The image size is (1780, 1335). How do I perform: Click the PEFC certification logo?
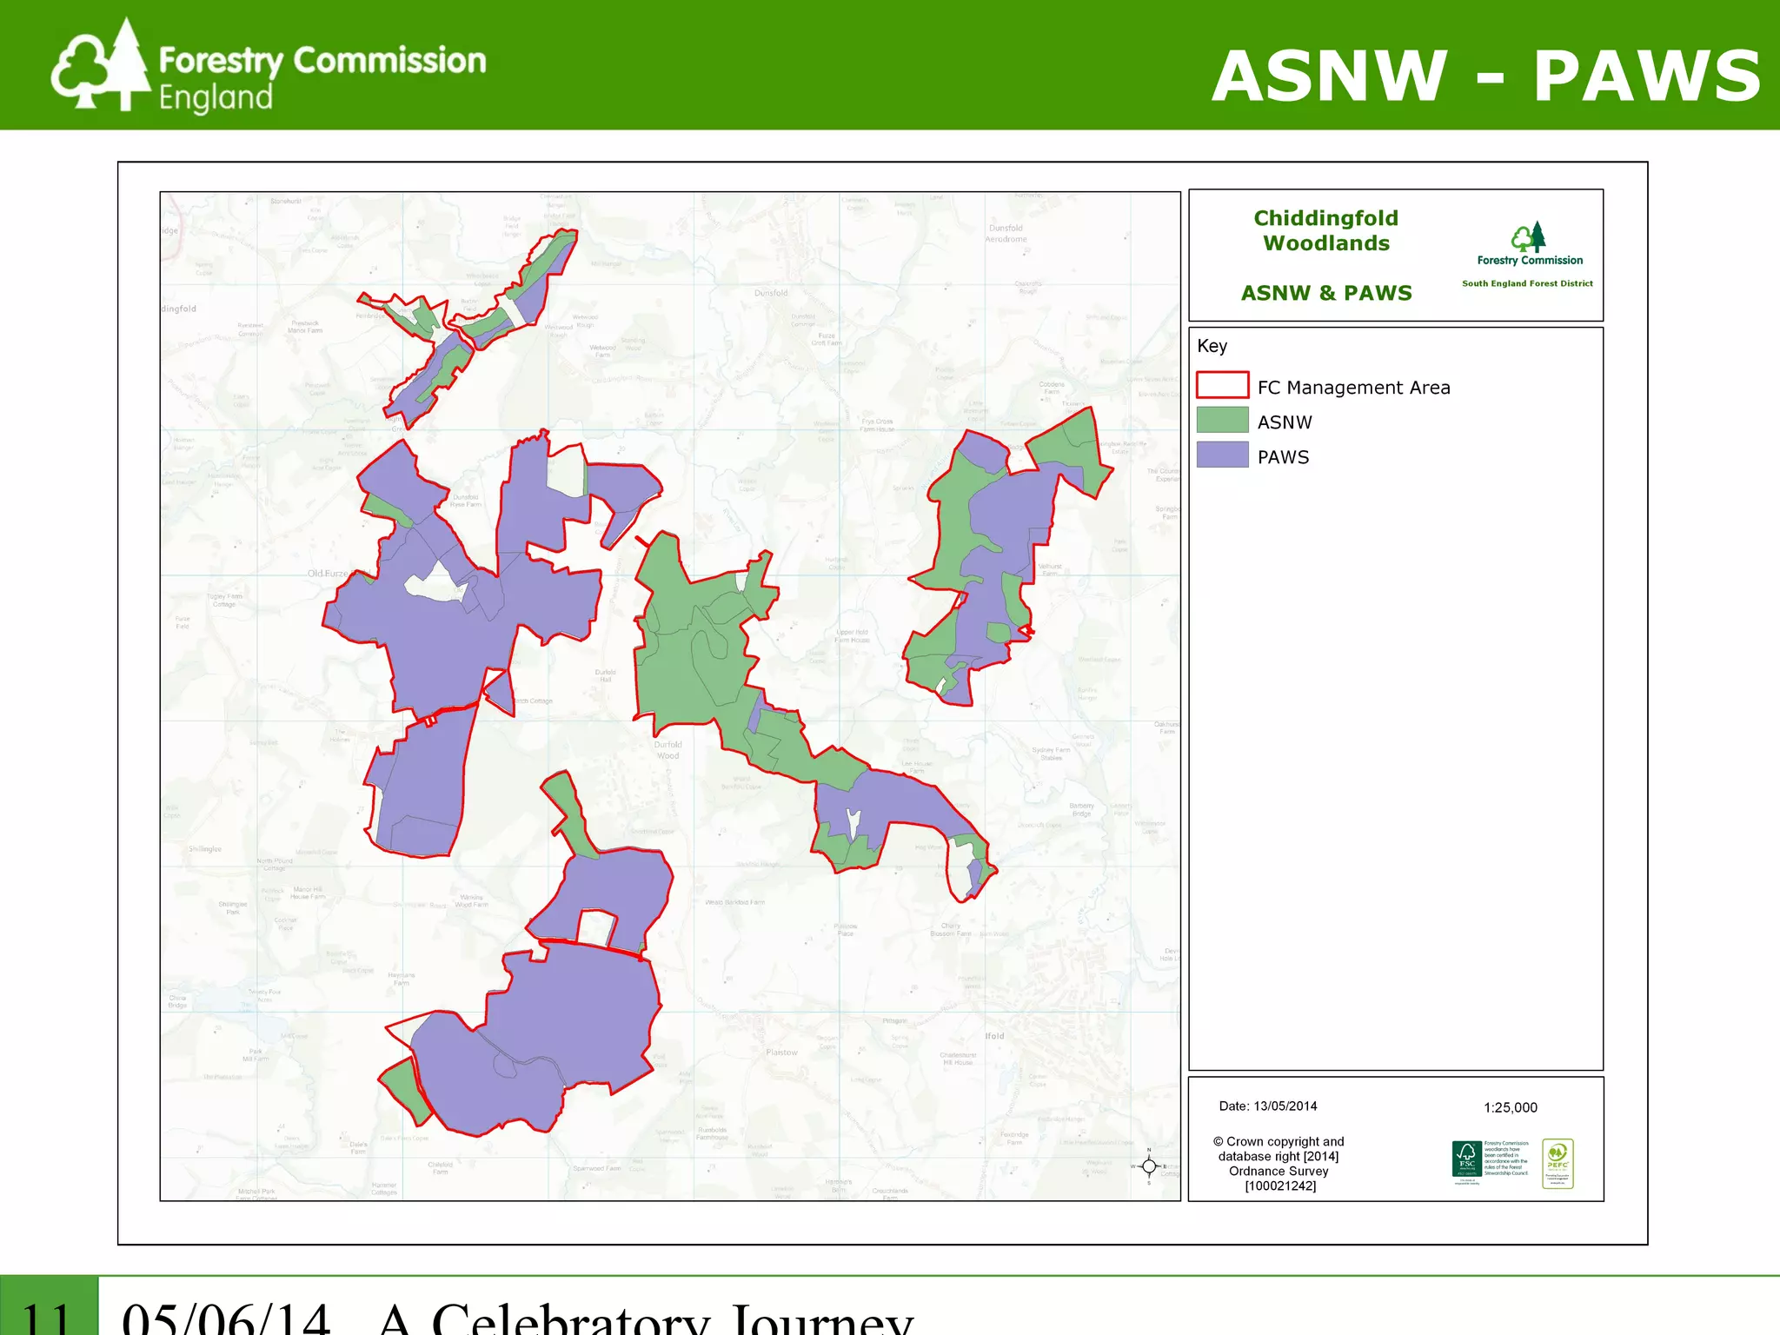point(1557,1162)
